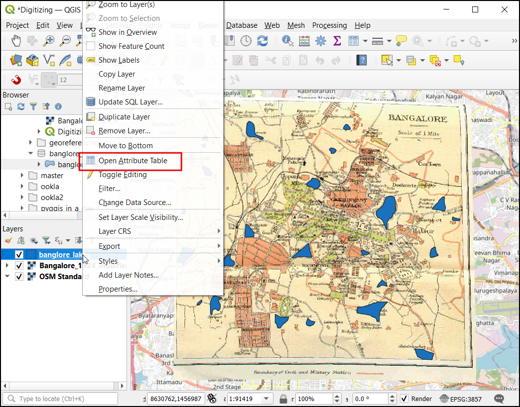Click Zoom to Layer(s) entry

tap(127, 4)
